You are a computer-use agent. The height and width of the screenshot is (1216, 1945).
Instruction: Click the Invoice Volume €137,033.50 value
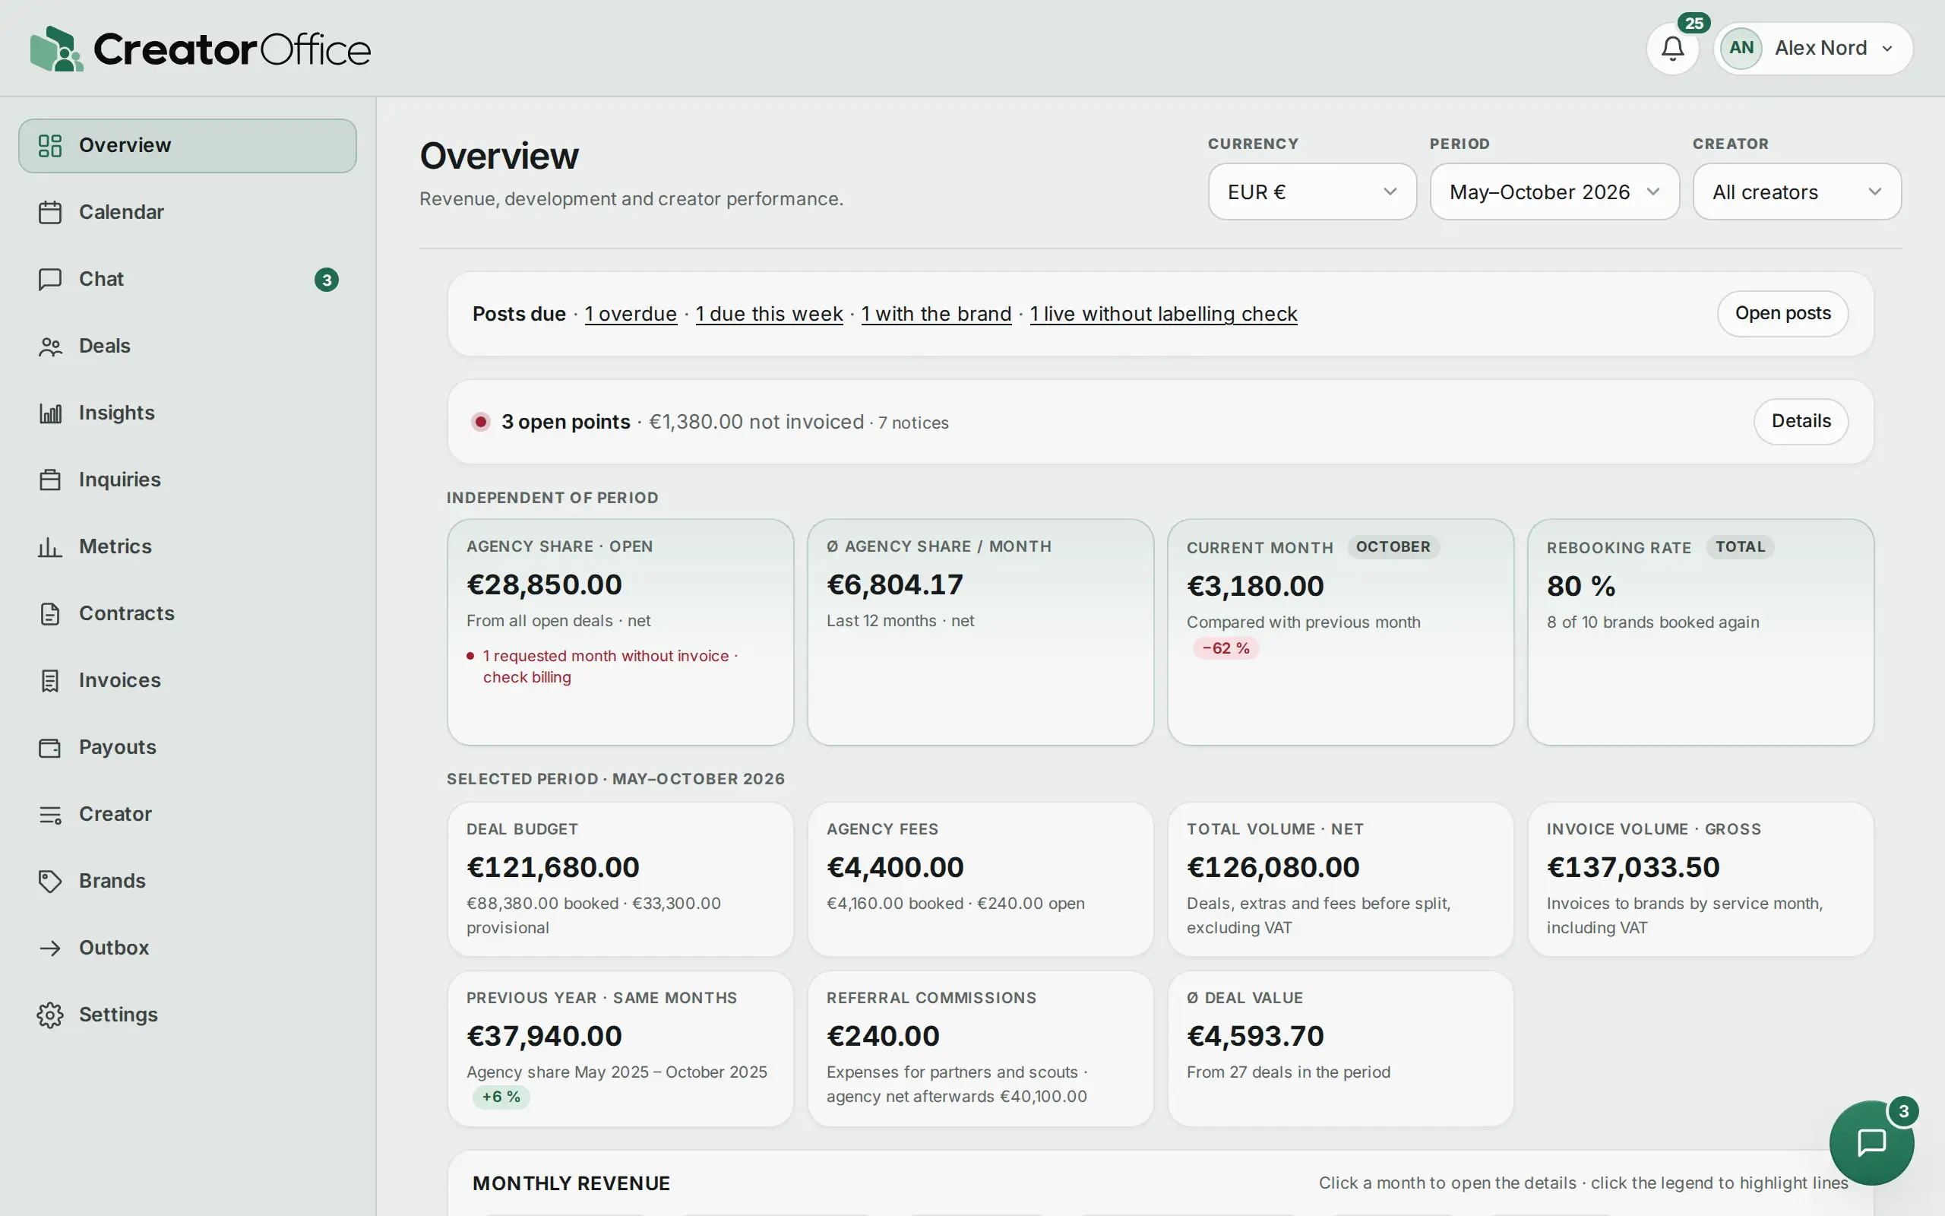coord(1633,867)
